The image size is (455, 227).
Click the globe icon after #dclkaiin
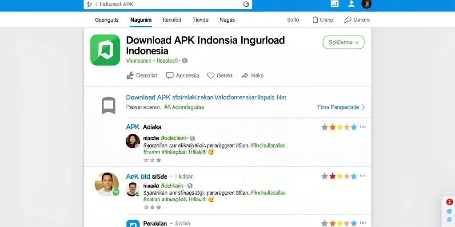click(x=190, y=186)
